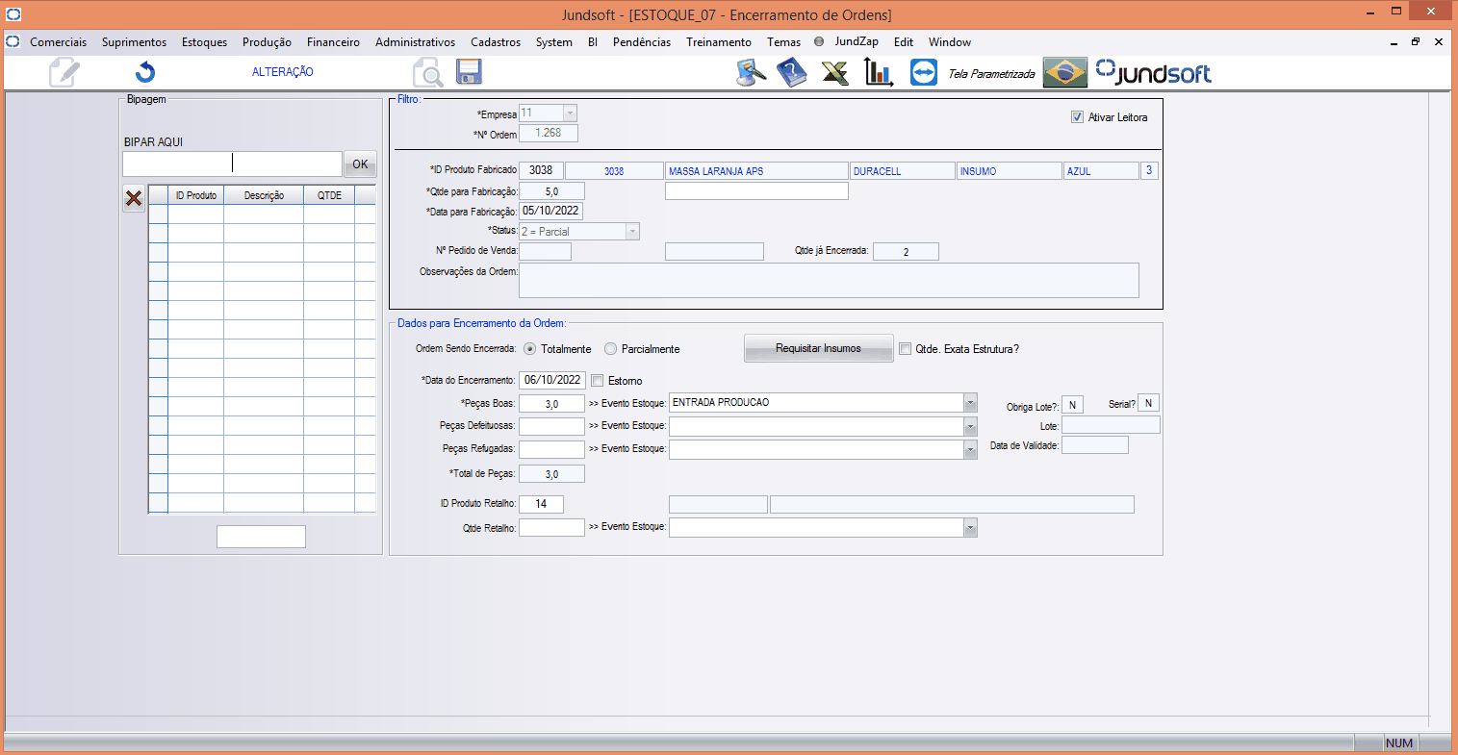Open the Cadastros menu
1458x755 pixels.
pos(496,42)
